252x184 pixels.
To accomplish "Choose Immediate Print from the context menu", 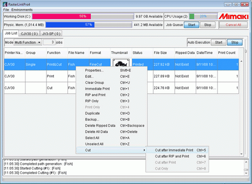I will pyautogui.click(x=111, y=89).
